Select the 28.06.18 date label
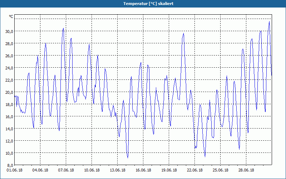This screenshot has width=286, height=179. click(x=246, y=170)
